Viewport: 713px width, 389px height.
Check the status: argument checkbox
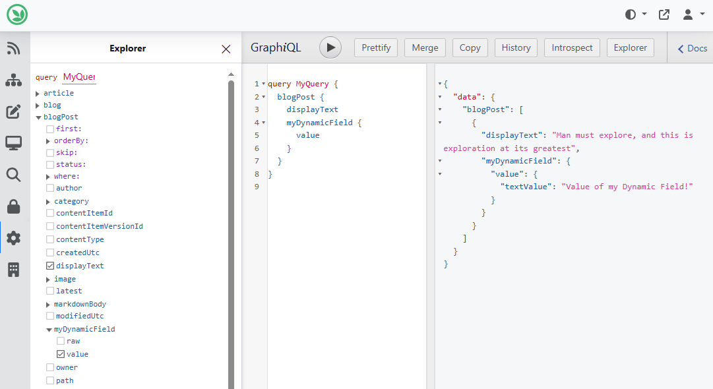click(50, 165)
